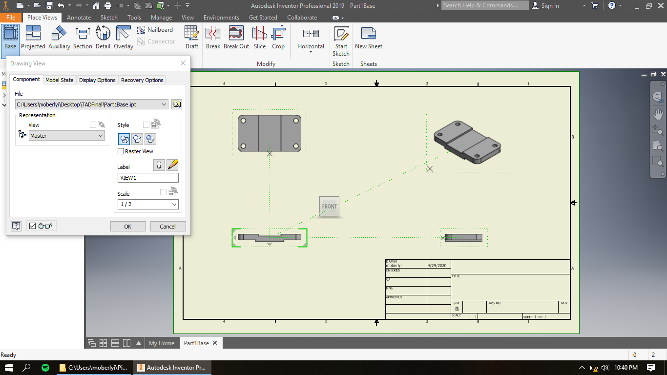Viewport: 667px width, 375px height.
Task: Choose the Auxiliary view tool
Action: pyautogui.click(x=59, y=38)
